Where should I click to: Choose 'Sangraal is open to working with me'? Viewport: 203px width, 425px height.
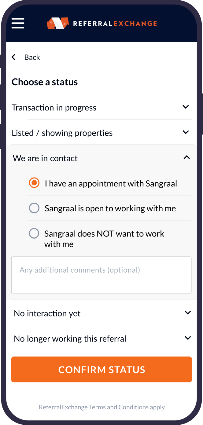[x=34, y=208]
